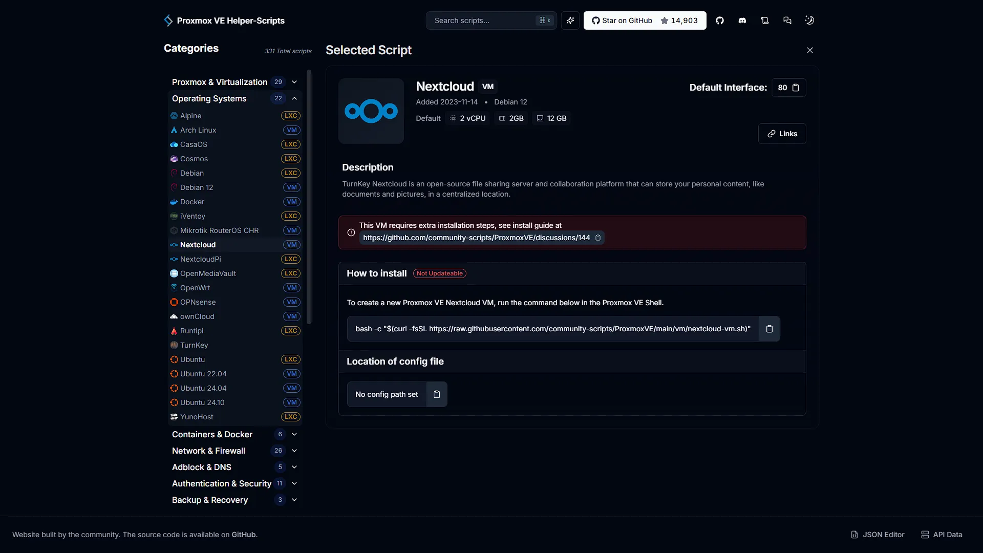Select the CasaOS LXC script
This screenshot has width=983, height=553.
[x=235, y=144]
